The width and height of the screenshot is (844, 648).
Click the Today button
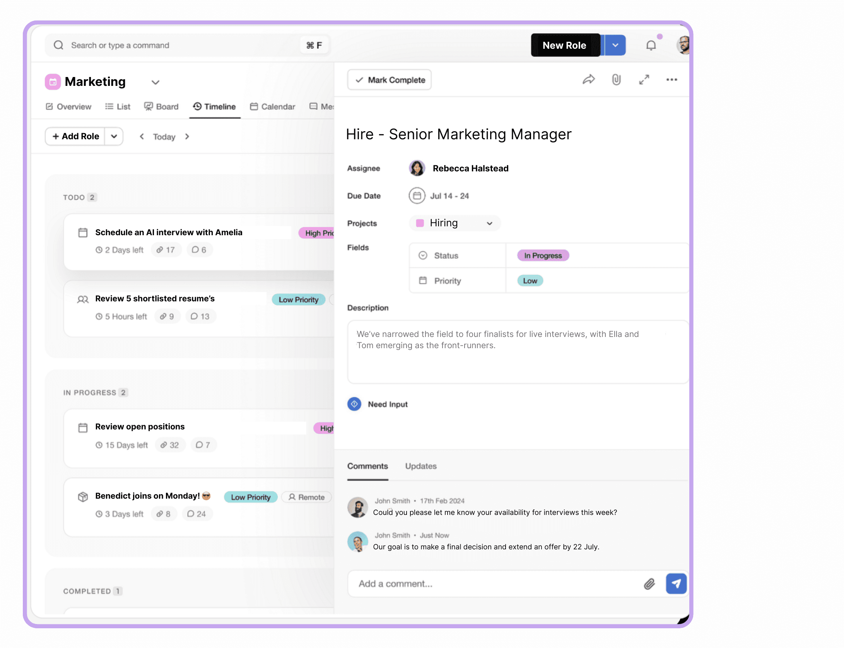pos(164,137)
